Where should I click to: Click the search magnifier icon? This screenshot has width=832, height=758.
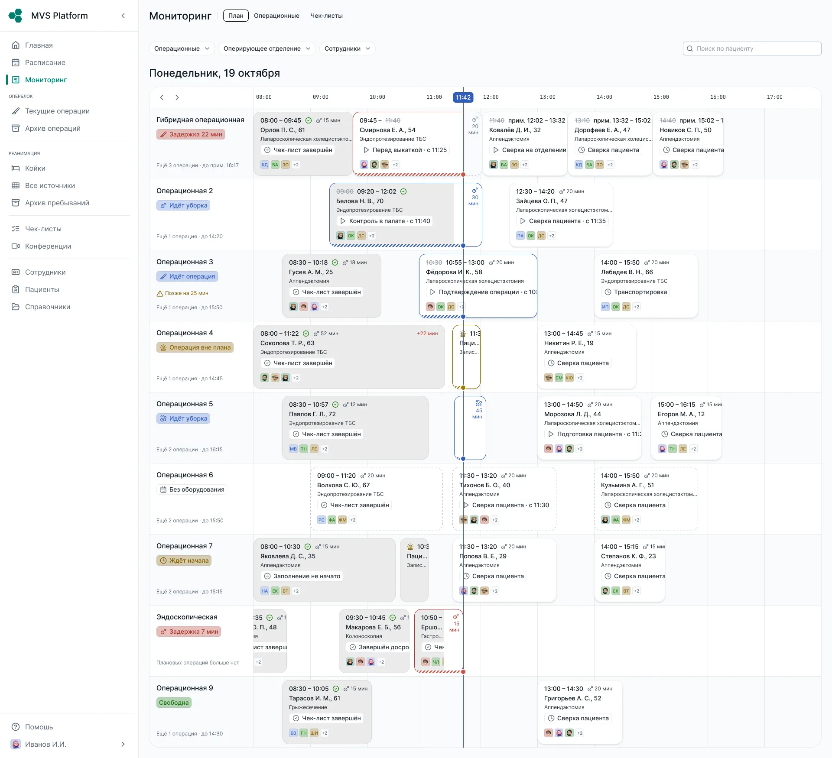[x=690, y=49]
